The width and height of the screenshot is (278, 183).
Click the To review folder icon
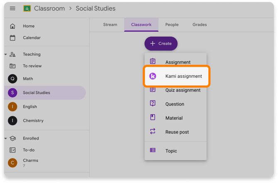point(12,66)
